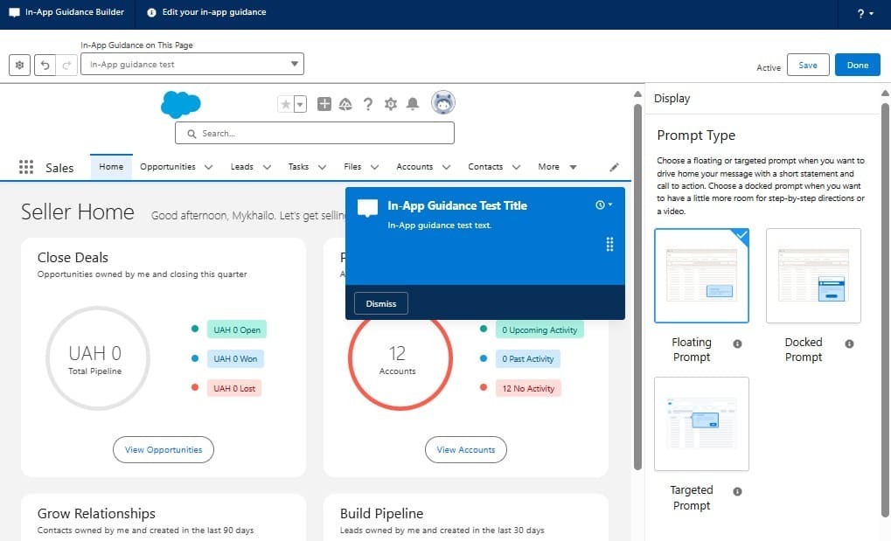Open the help question-mark menu in header
This screenshot has width=891, height=541.
coord(865,14)
